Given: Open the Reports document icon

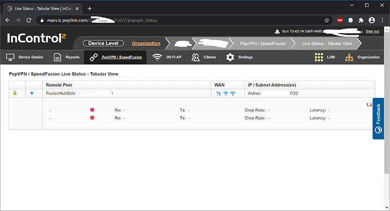Looking at the screenshot, I should tap(57, 57).
